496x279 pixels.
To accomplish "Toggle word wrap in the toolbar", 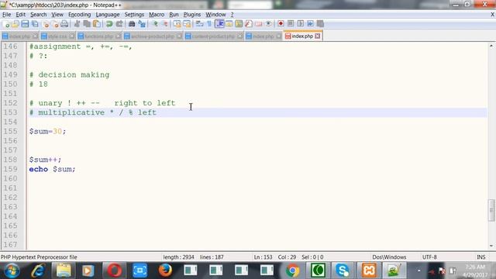I will tap(199, 24).
